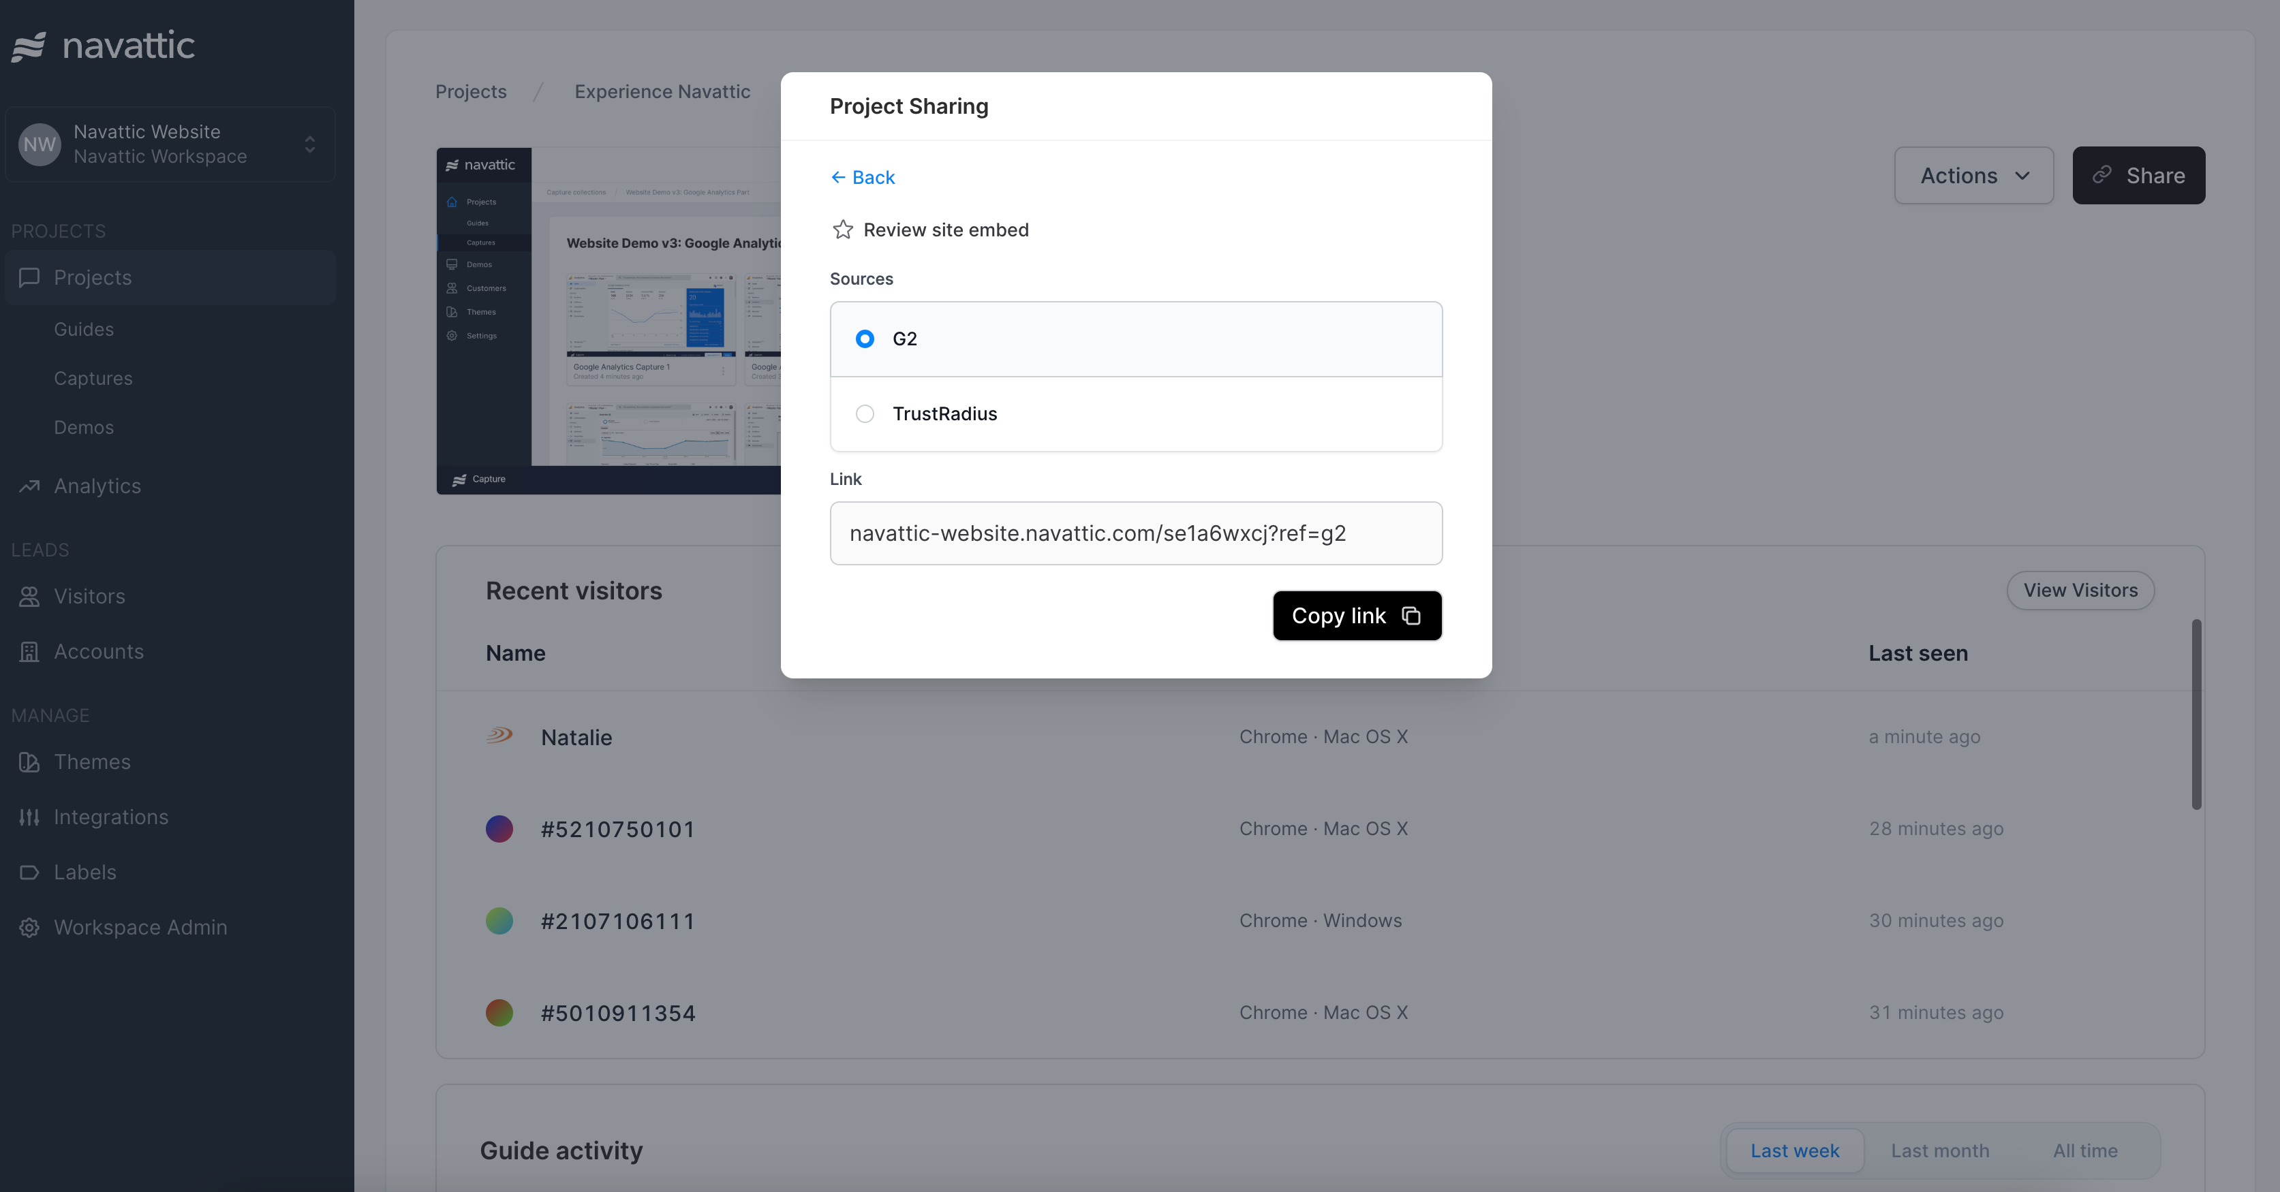Expand the Navattic Workspace switcher
The width and height of the screenshot is (2280, 1192).
click(310, 144)
